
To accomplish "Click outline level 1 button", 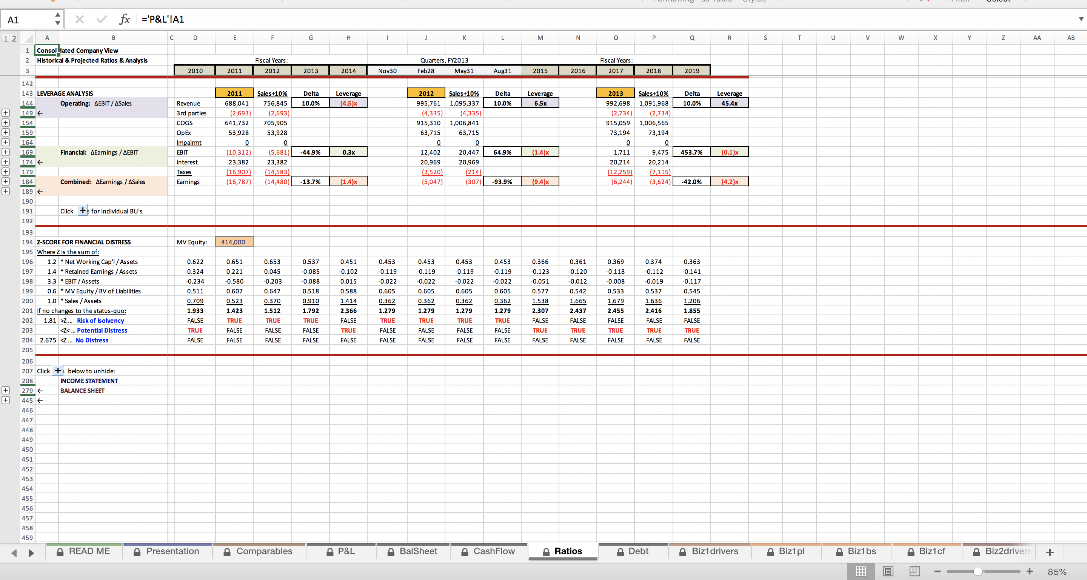I will click(6, 38).
